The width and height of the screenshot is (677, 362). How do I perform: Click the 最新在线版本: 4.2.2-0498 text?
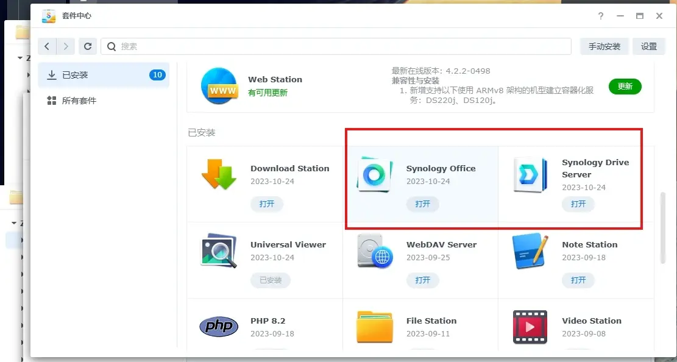(x=441, y=71)
